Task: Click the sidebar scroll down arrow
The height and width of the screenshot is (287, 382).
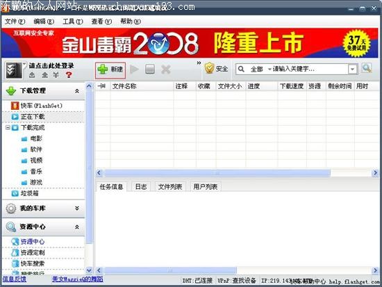Action: pyautogui.click(x=89, y=270)
